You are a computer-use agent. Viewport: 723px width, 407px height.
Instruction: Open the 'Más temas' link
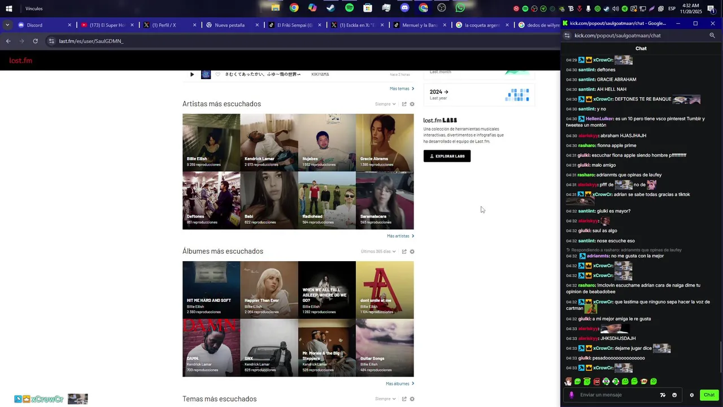pyautogui.click(x=402, y=89)
